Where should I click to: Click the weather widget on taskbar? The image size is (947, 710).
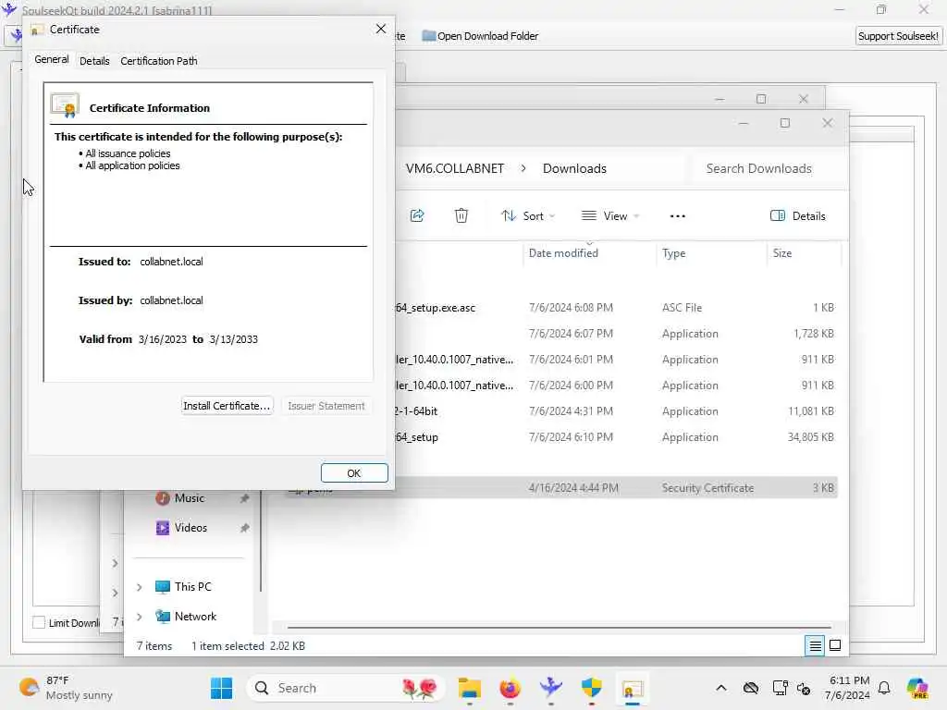pos(66,688)
